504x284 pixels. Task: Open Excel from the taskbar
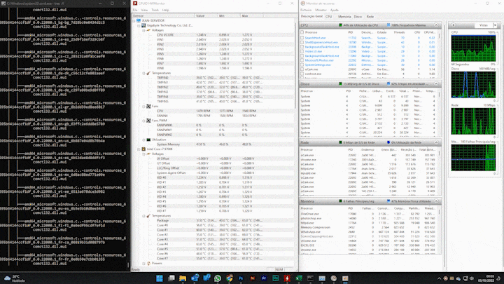[x=299, y=278]
